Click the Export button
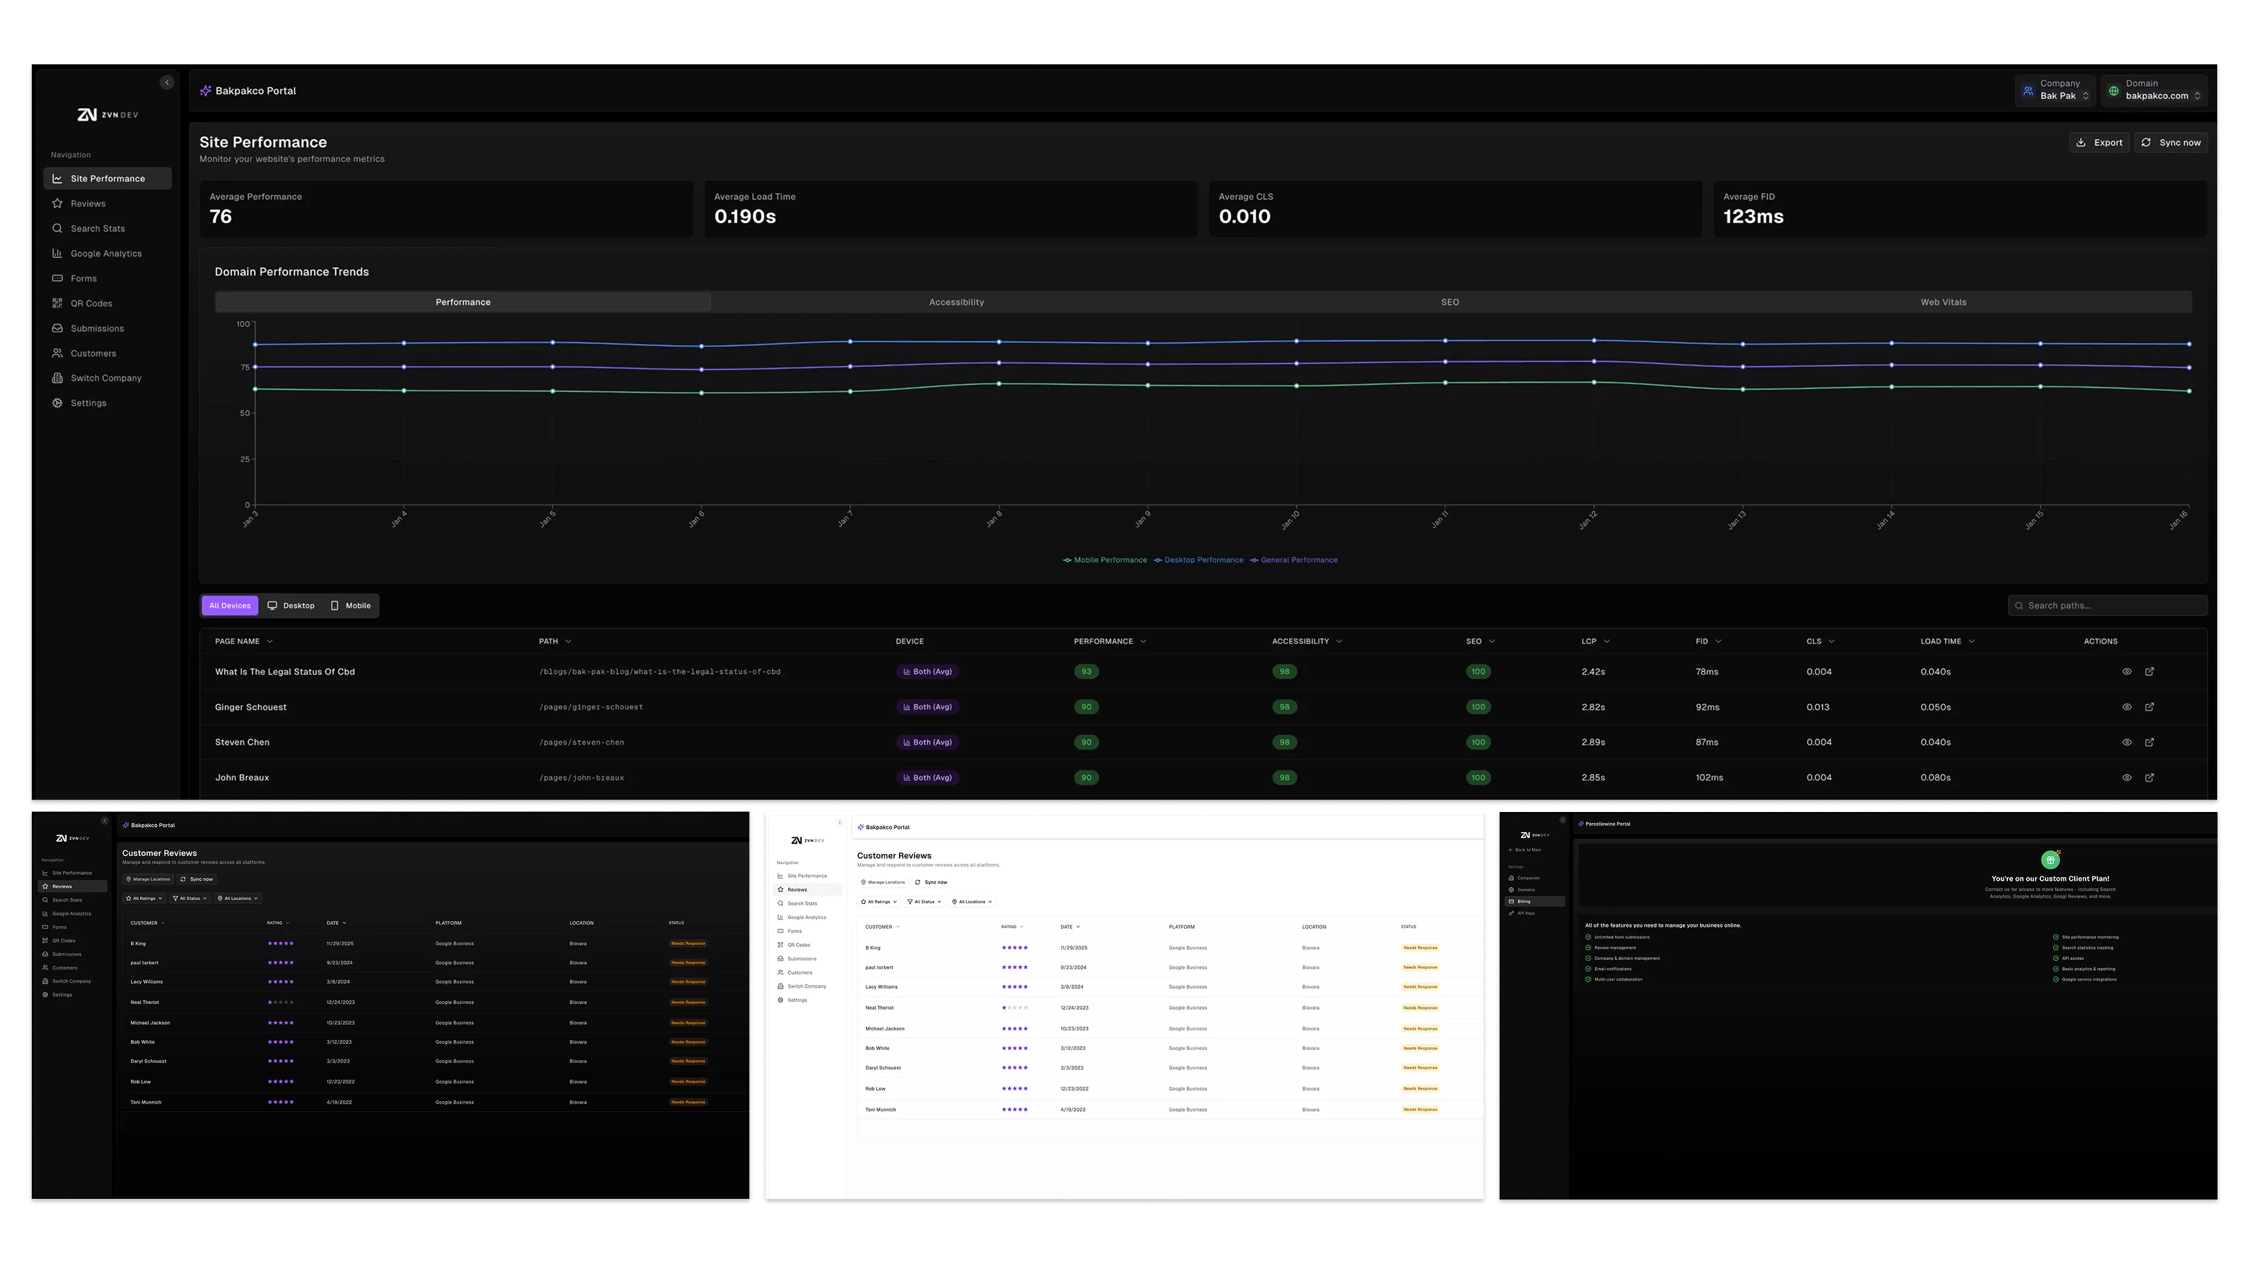This screenshot has height=1265, width=2249. point(2099,141)
